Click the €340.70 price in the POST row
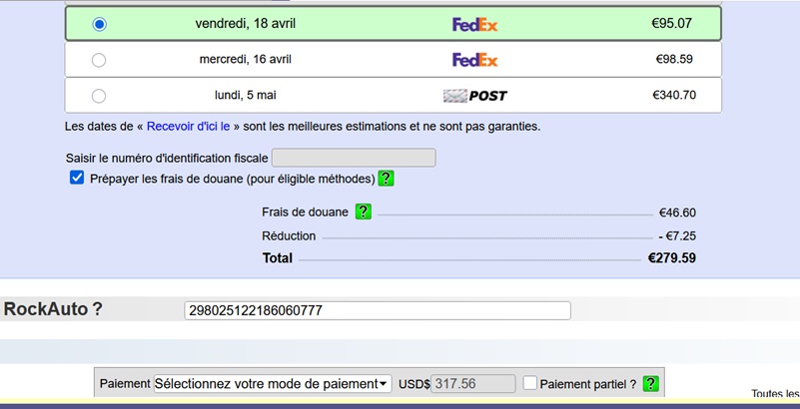800x409 pixels. point(674,96)
